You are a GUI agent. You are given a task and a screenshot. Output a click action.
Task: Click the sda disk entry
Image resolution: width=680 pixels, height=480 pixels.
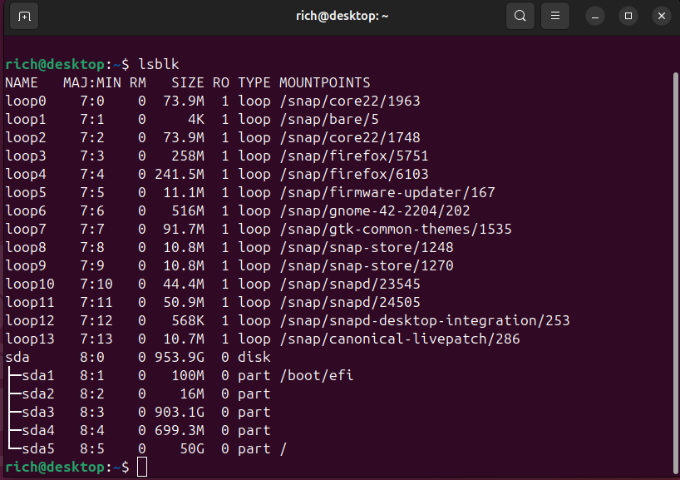16,357
